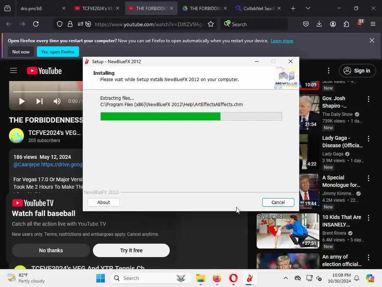Screen dimensions: 382x287
Task: Mute the YouTube player volume
Action: pyautogui.click(x=57, y=101)
